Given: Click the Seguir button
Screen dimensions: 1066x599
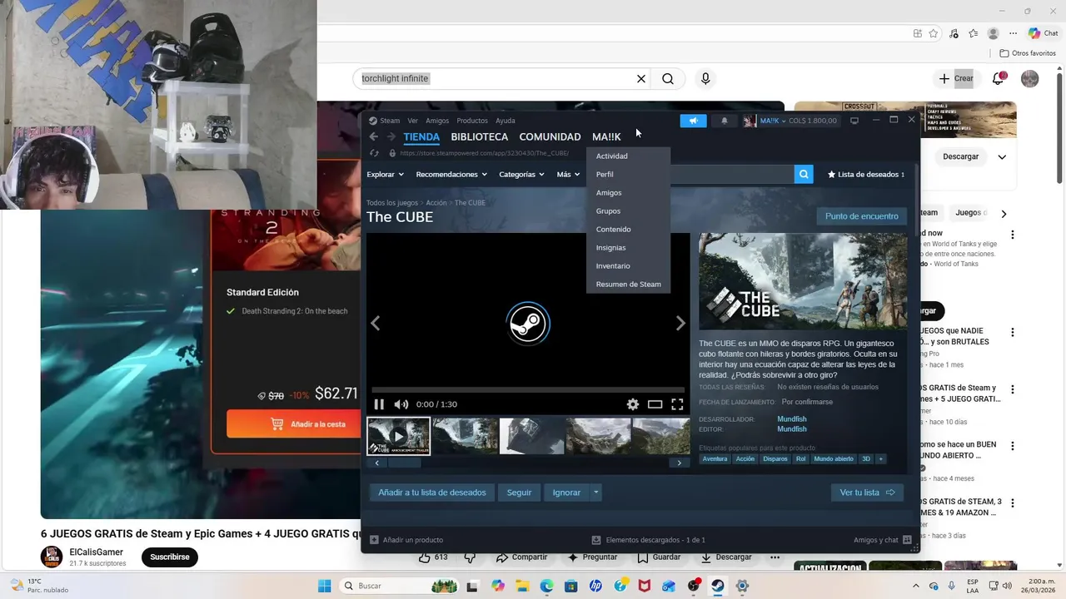Looking at the screenshot, I should (x=519, y=493).
